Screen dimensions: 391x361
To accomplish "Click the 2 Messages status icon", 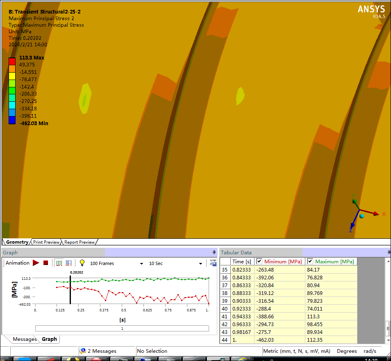I will pyautogui.click(x=83, y=351).
